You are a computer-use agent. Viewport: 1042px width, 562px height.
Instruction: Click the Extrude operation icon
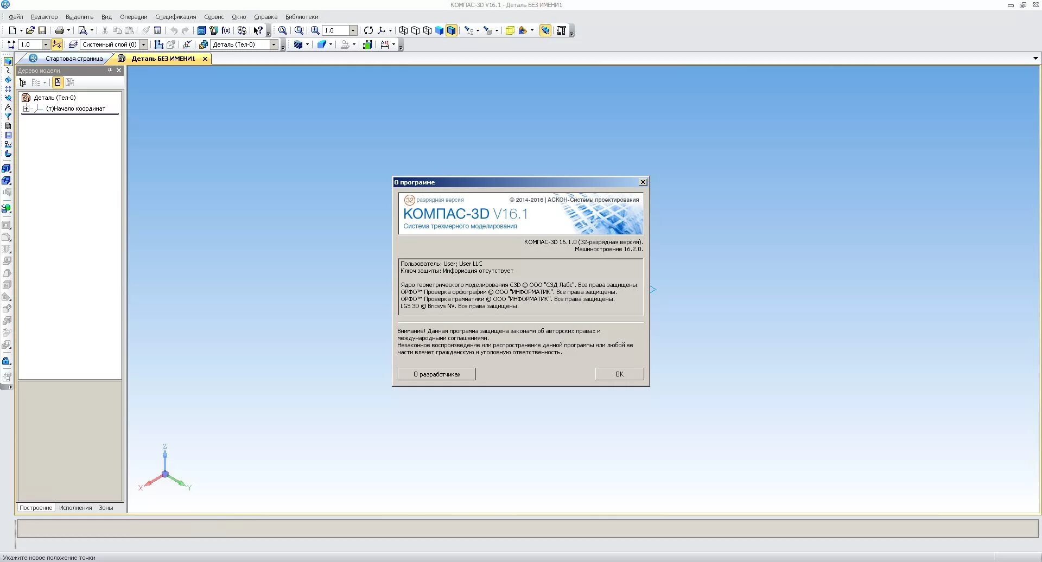pyautogui.click(x=7, y=169)
